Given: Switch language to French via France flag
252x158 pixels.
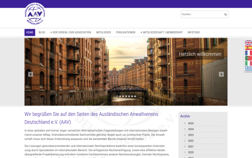Looking at the screenshot, I should [x=249, y=53].
